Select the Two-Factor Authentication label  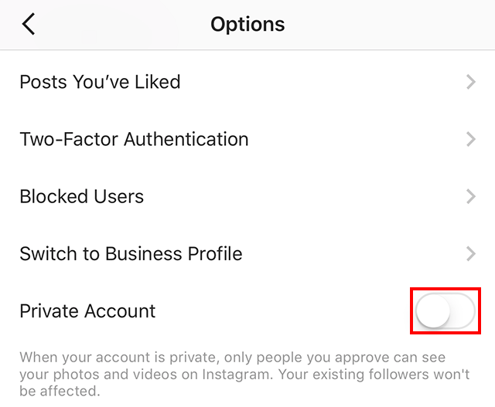134,139
